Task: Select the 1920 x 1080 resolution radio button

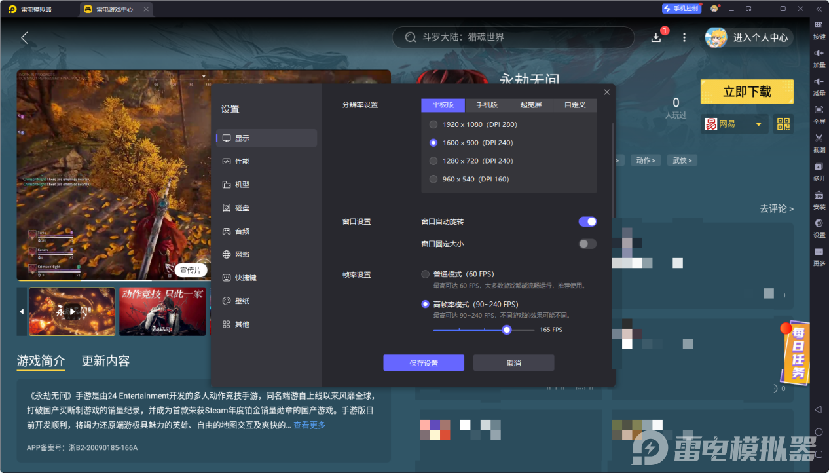Action: point(433,124)
